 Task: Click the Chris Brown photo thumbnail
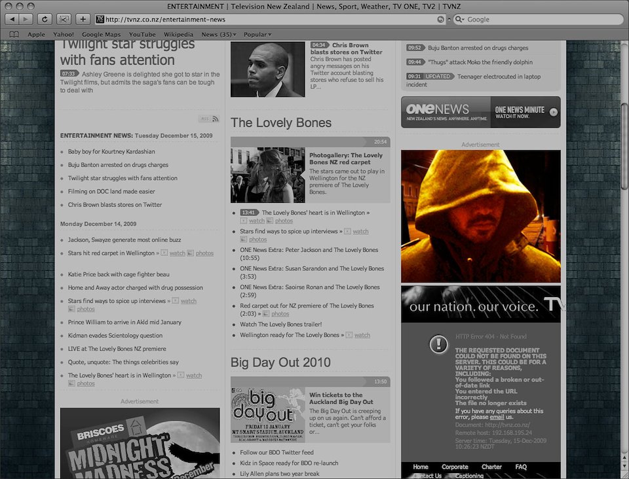tap(267, 69)
